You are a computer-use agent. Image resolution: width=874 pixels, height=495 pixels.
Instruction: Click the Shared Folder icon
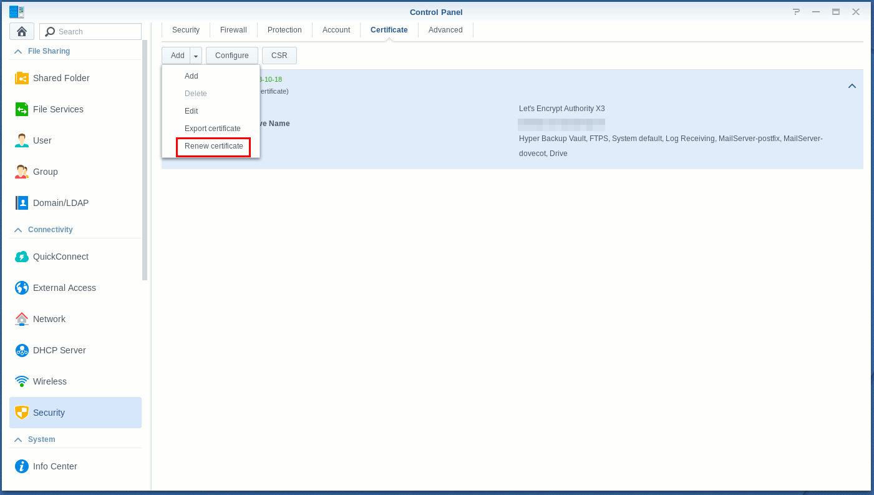(22, 78)
